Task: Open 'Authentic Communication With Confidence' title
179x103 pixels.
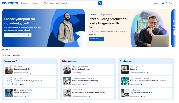Action: (149, 81)
